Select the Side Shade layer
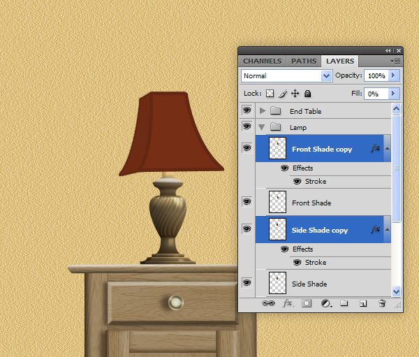419x357 pixels. (311, 284)
